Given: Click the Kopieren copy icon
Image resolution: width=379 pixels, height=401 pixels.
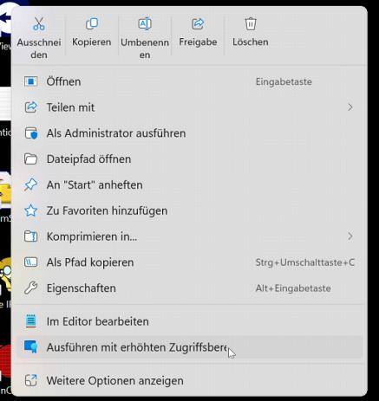Looking at the screenshot, I should 92,23.
